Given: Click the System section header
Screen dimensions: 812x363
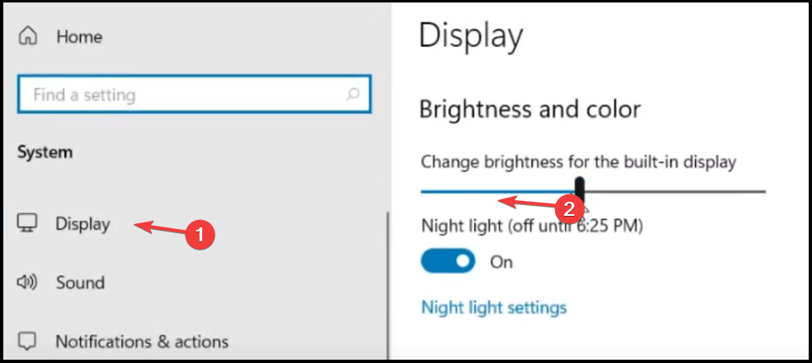Looking at the screenshot, I should tap(45, 152).
